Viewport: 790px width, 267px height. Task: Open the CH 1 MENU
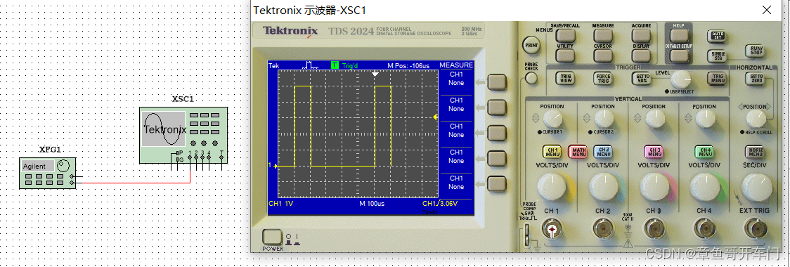click(x=552, y=152)
